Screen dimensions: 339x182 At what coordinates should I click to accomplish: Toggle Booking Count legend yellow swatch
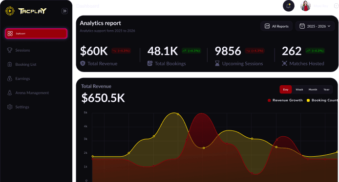click(x=308, y=100)
